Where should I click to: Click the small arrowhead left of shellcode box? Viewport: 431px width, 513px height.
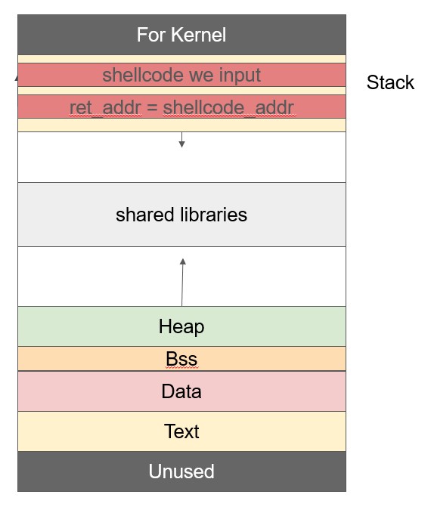click(x=16, y=78)
